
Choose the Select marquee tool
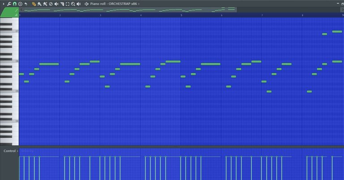click(68, 4)
